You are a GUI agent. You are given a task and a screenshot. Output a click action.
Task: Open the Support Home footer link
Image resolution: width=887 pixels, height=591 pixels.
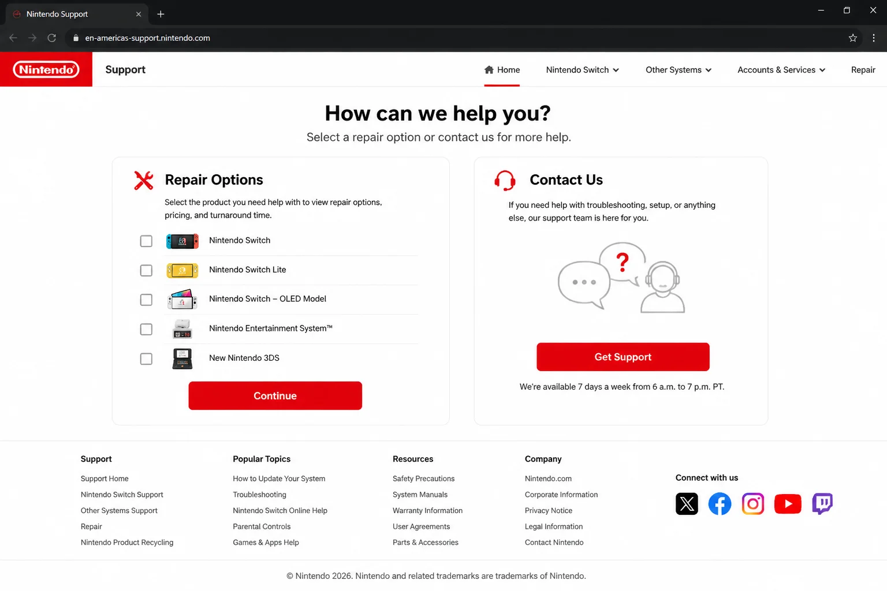(105, 479)
